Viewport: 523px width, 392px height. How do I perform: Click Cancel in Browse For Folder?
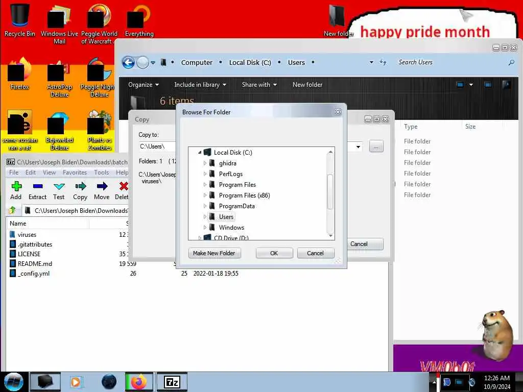click(x=315, y=253)
